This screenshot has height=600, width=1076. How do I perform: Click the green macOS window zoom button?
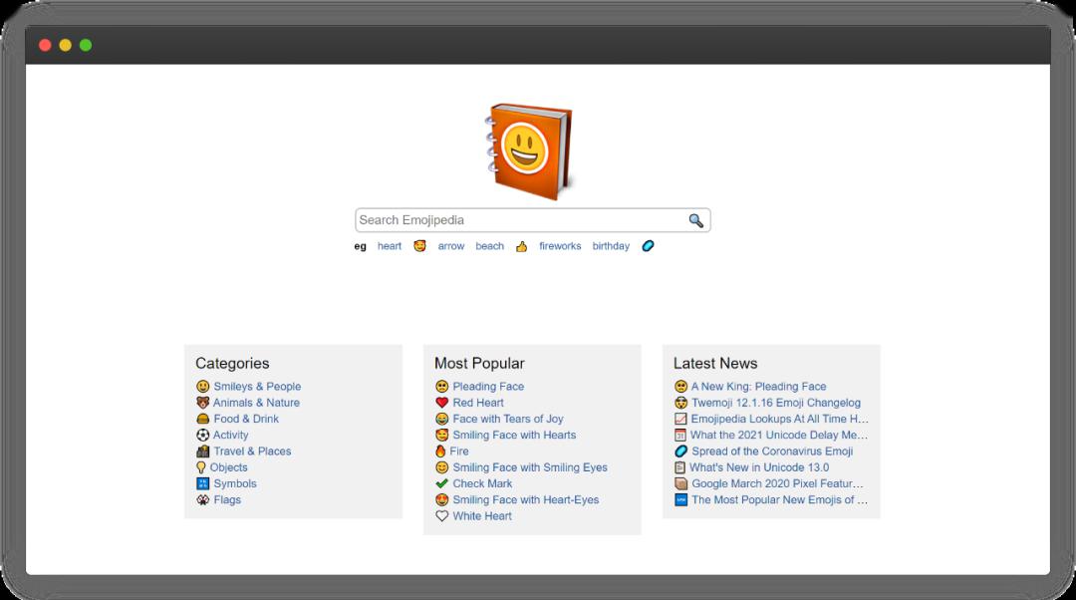point(86,45)
